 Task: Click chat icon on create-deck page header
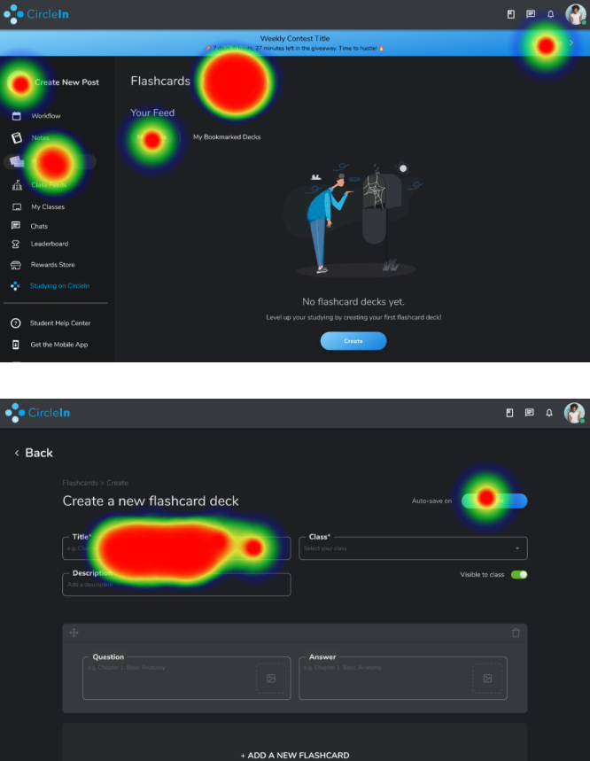click(530, 413)
